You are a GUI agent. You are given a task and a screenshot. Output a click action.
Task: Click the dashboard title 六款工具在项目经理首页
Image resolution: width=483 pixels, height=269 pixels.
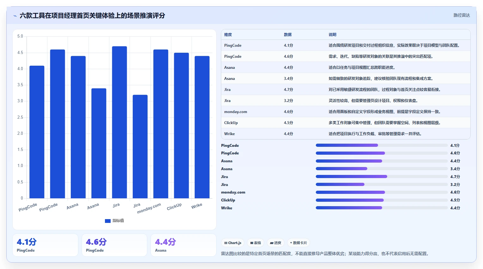point(92,16)
